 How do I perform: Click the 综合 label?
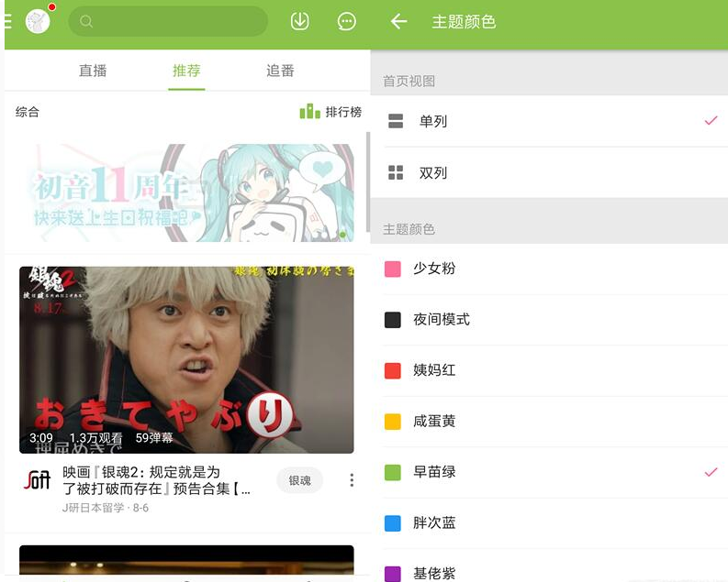point(28,112)
